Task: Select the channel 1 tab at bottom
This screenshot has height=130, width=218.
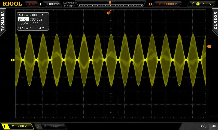Action: pyautogui.click(x=4, y=126)
